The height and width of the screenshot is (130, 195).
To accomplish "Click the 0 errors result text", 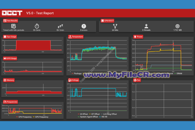I will click(x=84, y=30).
